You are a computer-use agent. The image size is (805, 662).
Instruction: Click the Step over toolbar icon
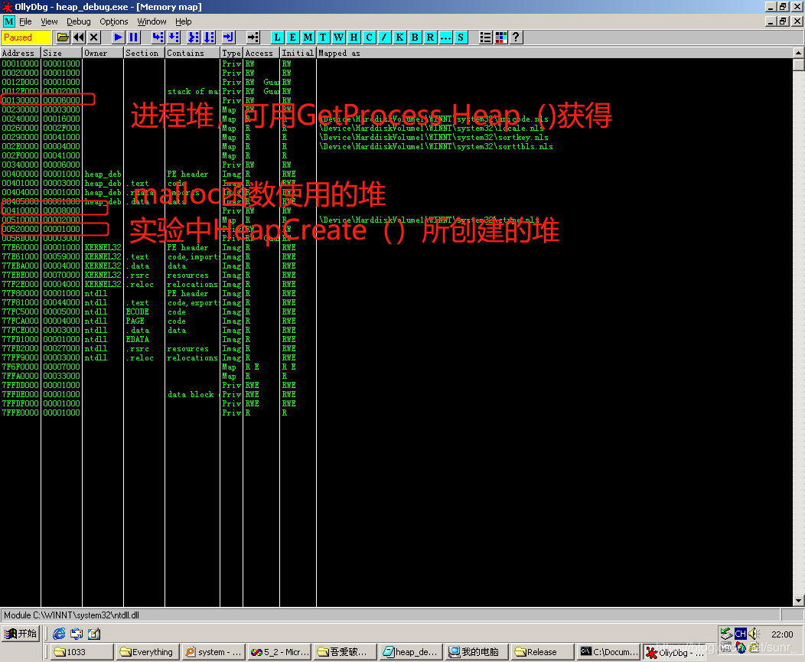click(174, 38)
